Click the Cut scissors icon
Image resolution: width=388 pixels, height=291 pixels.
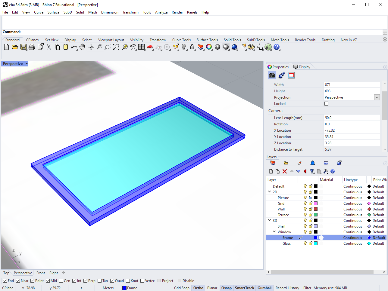(49, 47)
